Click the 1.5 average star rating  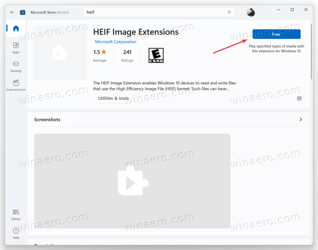[x=100, y=55]
